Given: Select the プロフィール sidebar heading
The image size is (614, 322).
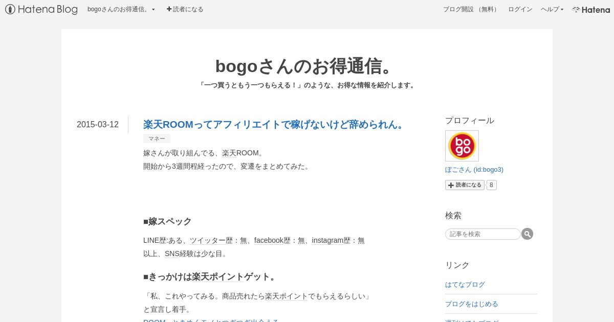Looking at the screenshot, I should 470,121.
